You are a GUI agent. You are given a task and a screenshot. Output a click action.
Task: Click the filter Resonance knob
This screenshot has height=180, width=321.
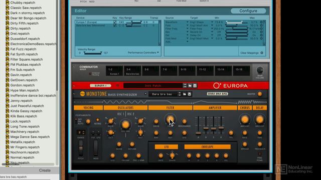click(184, 121)
